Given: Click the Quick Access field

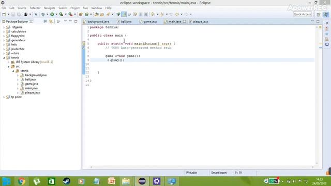Looking at the screenshot, I should pos(302,14).
